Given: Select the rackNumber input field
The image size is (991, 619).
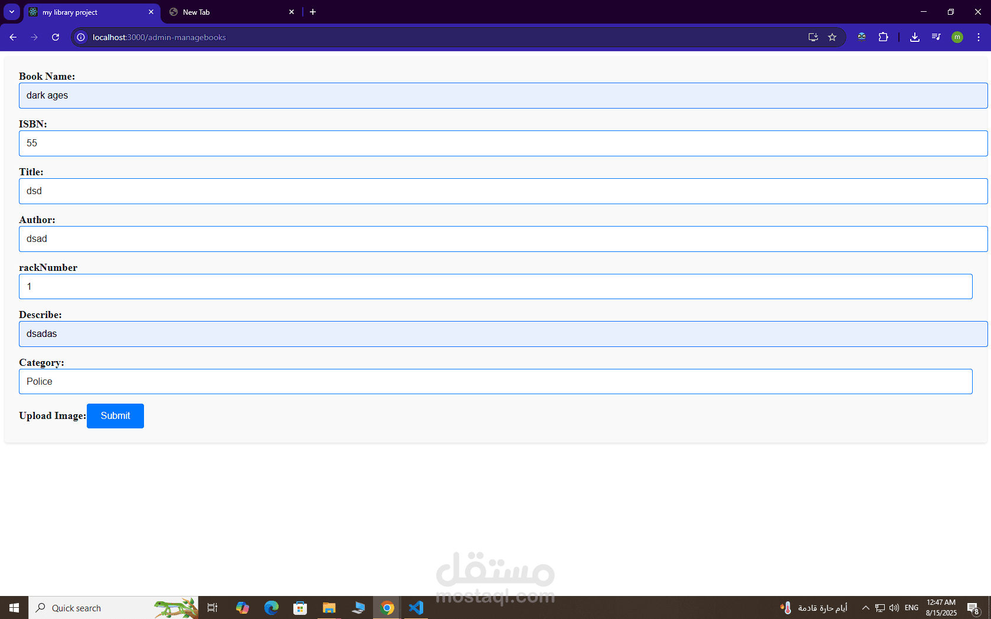Looking at the screenshot, I should pyautogui.click(x=496, y=286).
